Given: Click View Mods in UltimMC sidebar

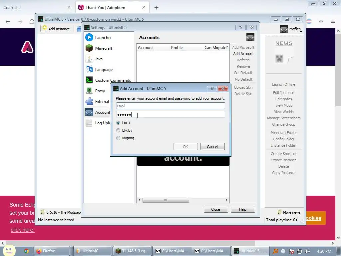Looking at the screenshot, I should click(284, 105).
